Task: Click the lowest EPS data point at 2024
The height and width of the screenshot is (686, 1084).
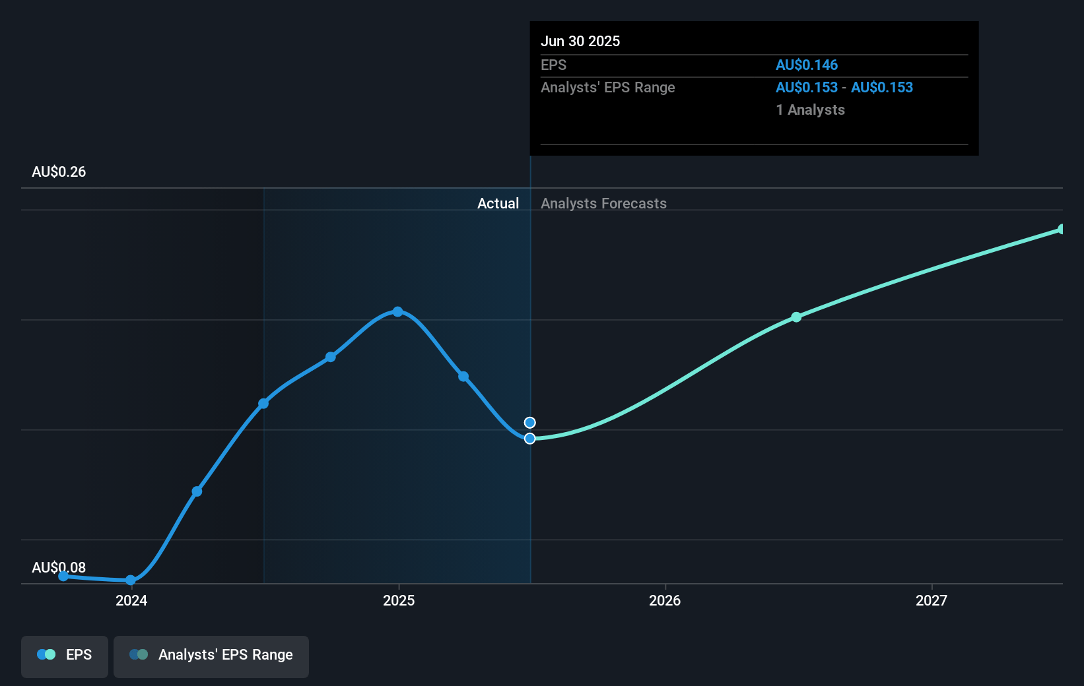Action: pyautogui.click(x=131, y=580)
